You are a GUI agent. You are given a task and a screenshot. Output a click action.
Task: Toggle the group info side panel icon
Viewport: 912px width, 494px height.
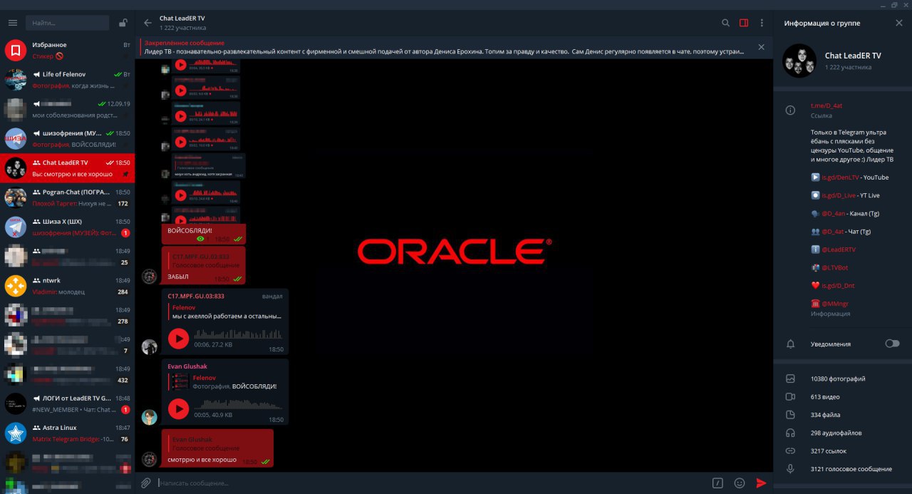pos(744,23)
